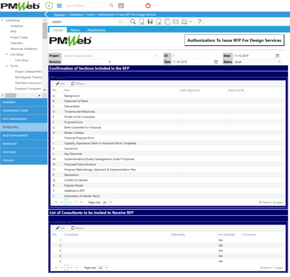Create a new record with add icon

(142, 22)
